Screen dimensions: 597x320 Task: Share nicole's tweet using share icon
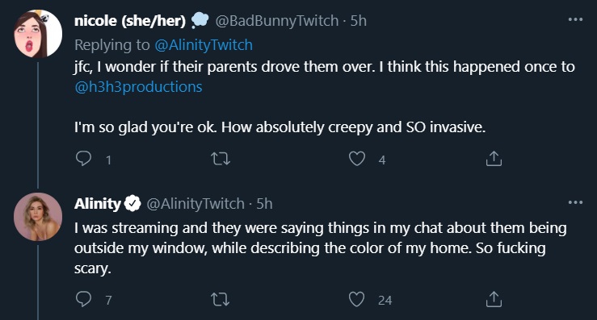(x=494, y=159)
